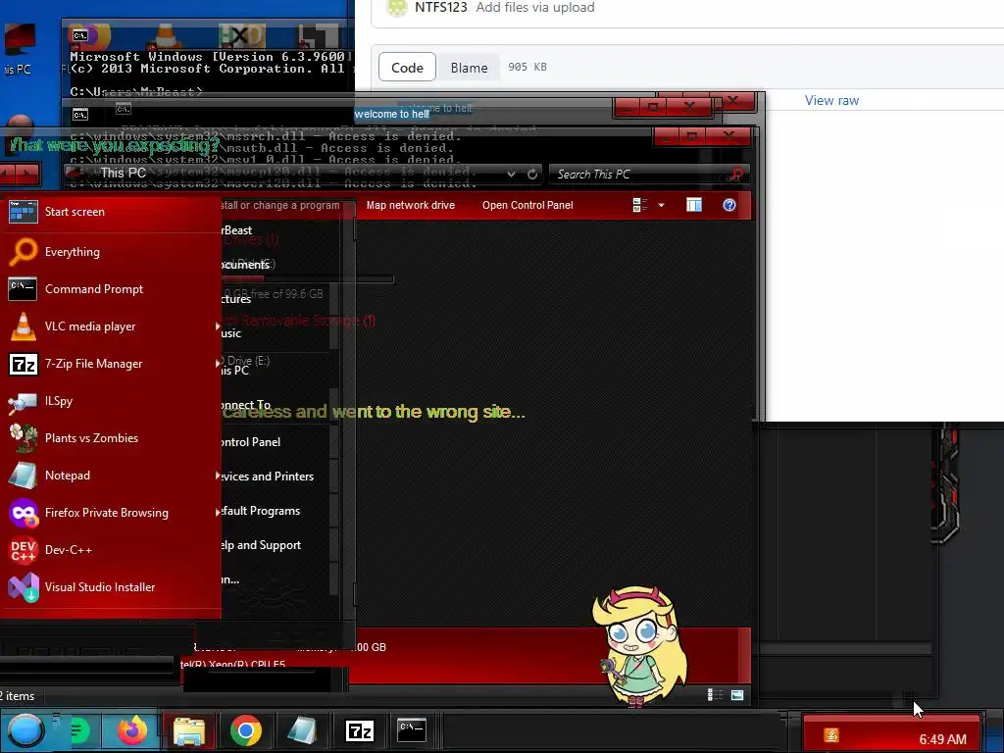The width and height of the screenshot is (1004, 753).
Task: Expand Notepad jump list arrow
Action: tap(217, 476)
